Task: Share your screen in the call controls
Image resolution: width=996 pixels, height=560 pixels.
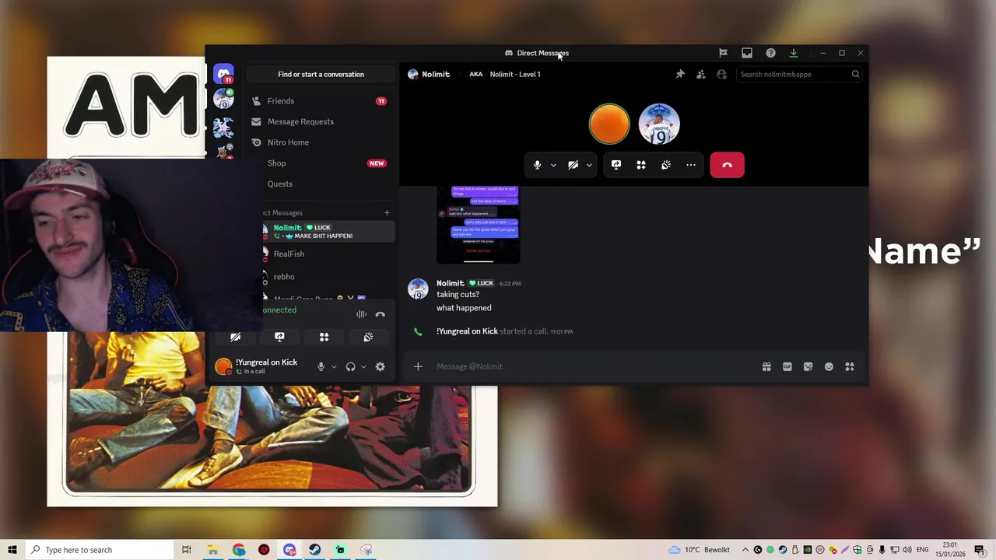Action: pyautogui.click(x=616, y=165)
